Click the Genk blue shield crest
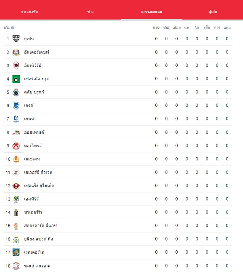 point(16,106)
